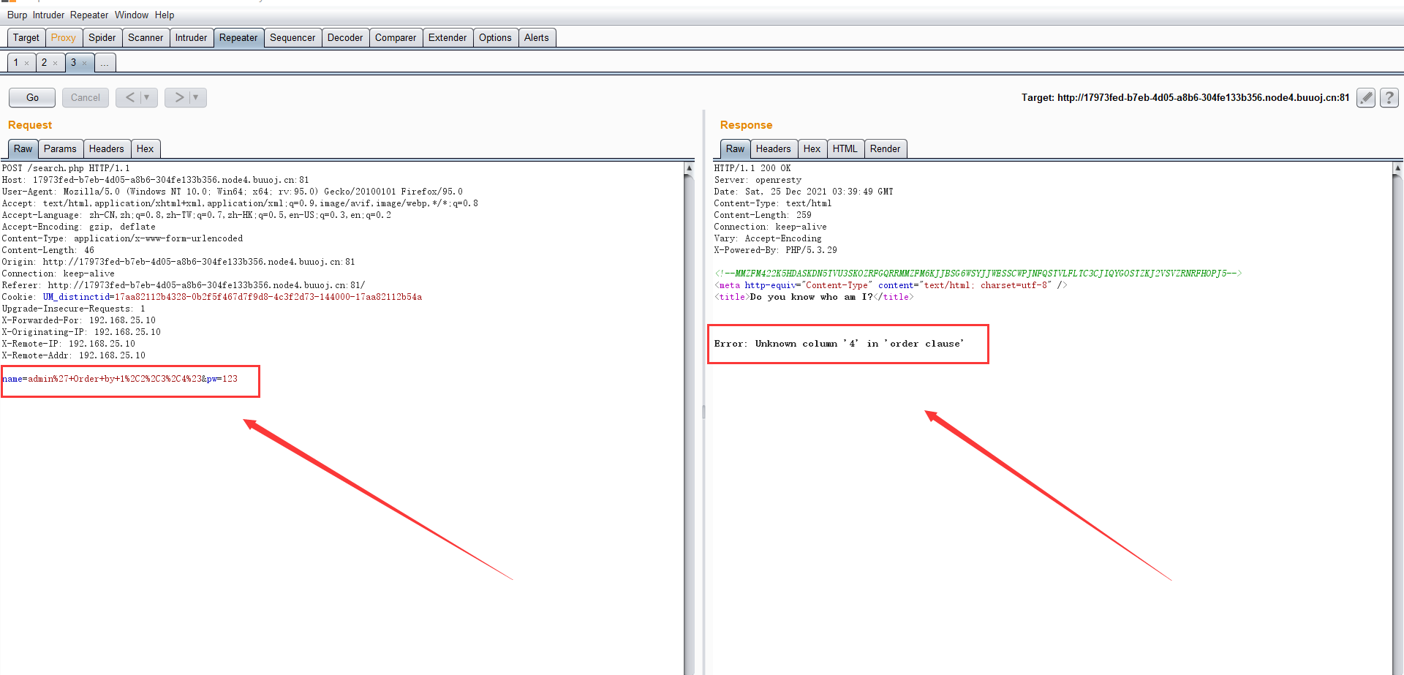Click the 'POST /search.php HTTP/1.1' request line
The image size is (1404, 675).
(x=66, y=168)
